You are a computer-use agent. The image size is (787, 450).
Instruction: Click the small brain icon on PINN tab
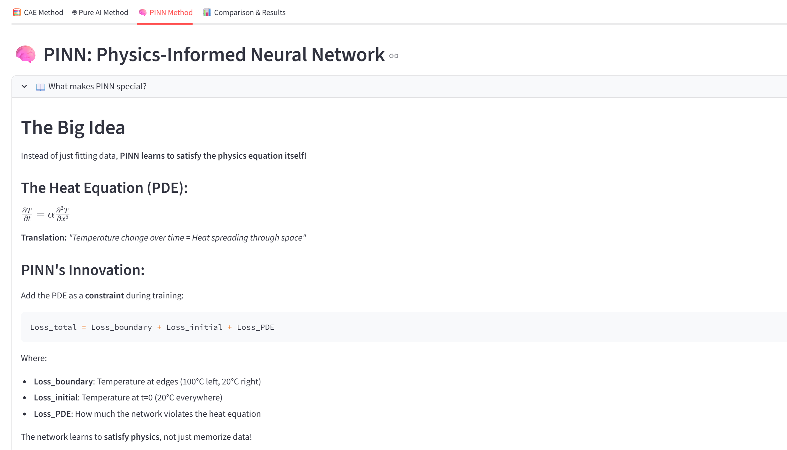[x=143, y=12]
